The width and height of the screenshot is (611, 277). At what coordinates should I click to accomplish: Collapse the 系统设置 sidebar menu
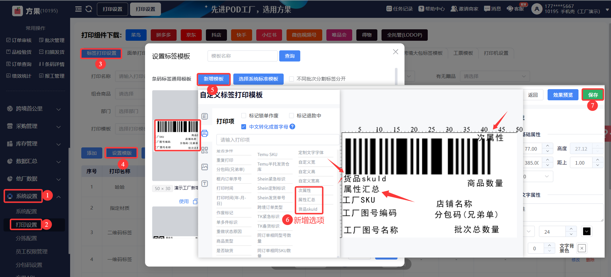pos(34,196)
